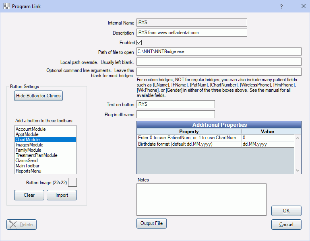Click the Text on button field
Viewport: 310px width, 241px height.
(x=176, y=104)
